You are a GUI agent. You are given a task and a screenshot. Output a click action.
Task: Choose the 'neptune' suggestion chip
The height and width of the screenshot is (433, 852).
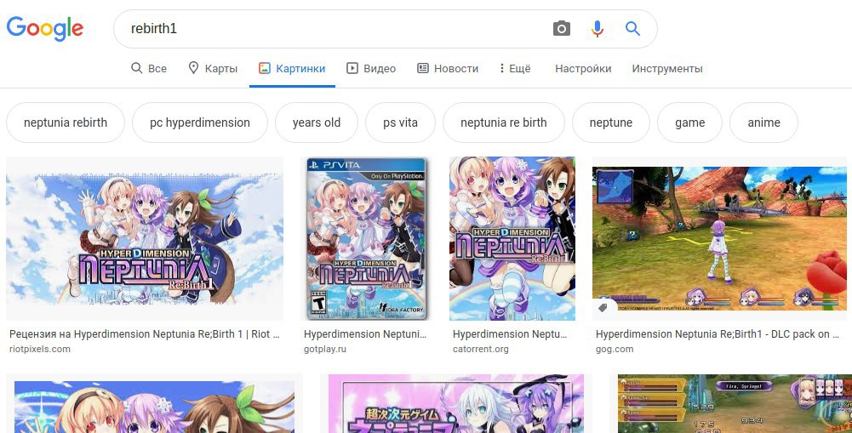tap(611, 122)
